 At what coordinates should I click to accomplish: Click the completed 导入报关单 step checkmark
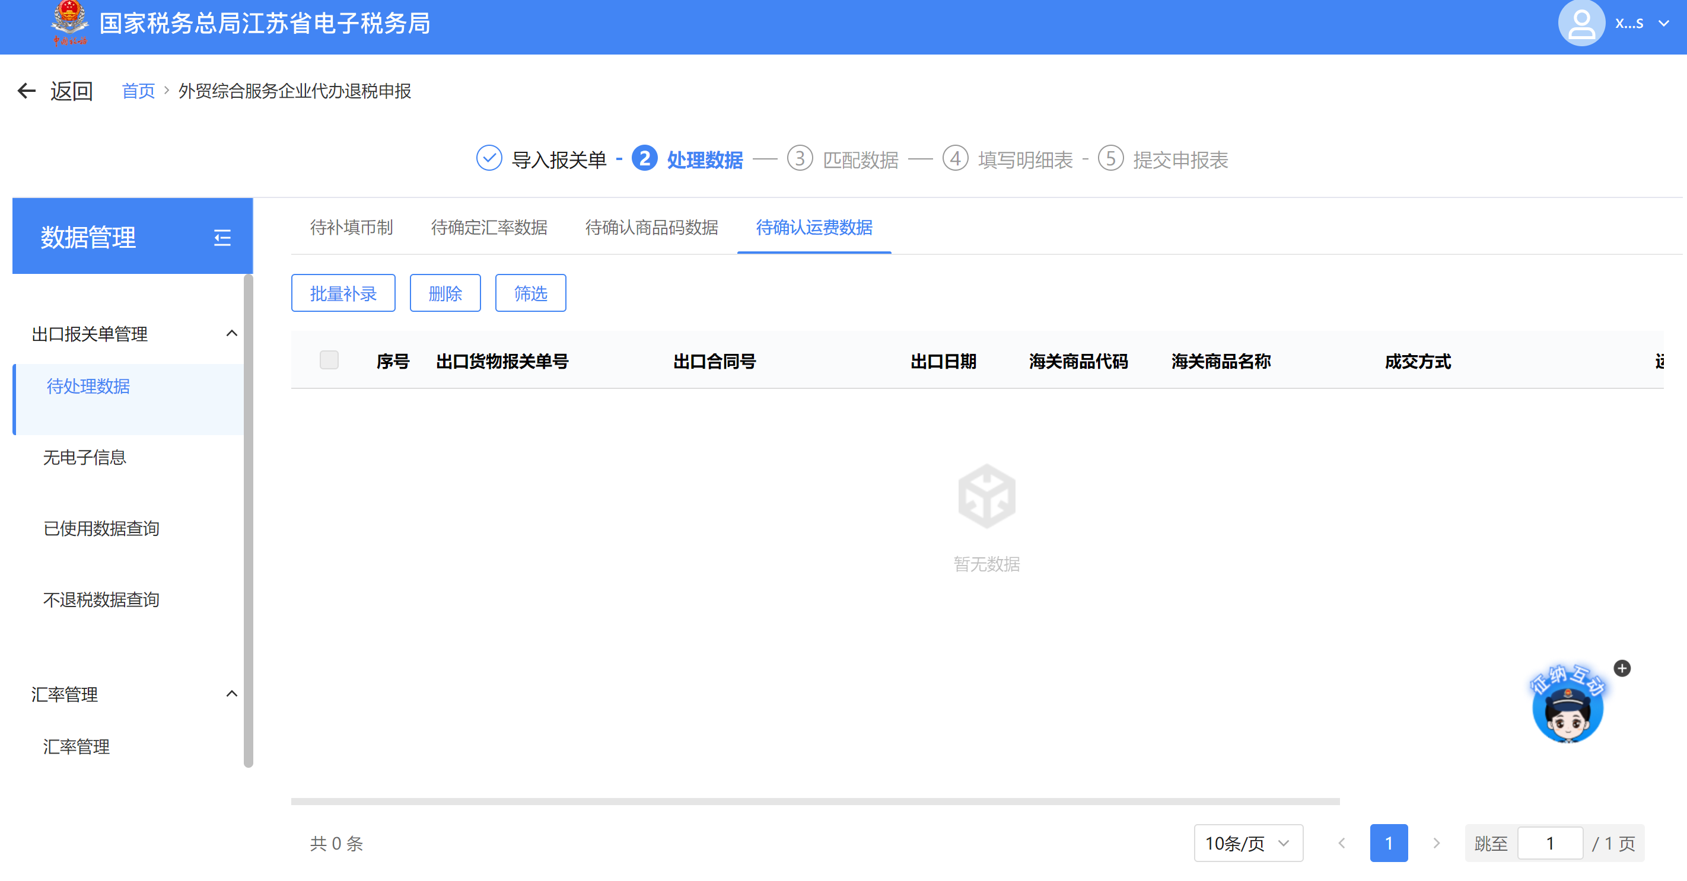[x=489, y=158]
